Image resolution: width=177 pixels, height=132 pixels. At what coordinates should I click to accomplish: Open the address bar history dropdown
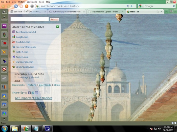pos(135,6)
